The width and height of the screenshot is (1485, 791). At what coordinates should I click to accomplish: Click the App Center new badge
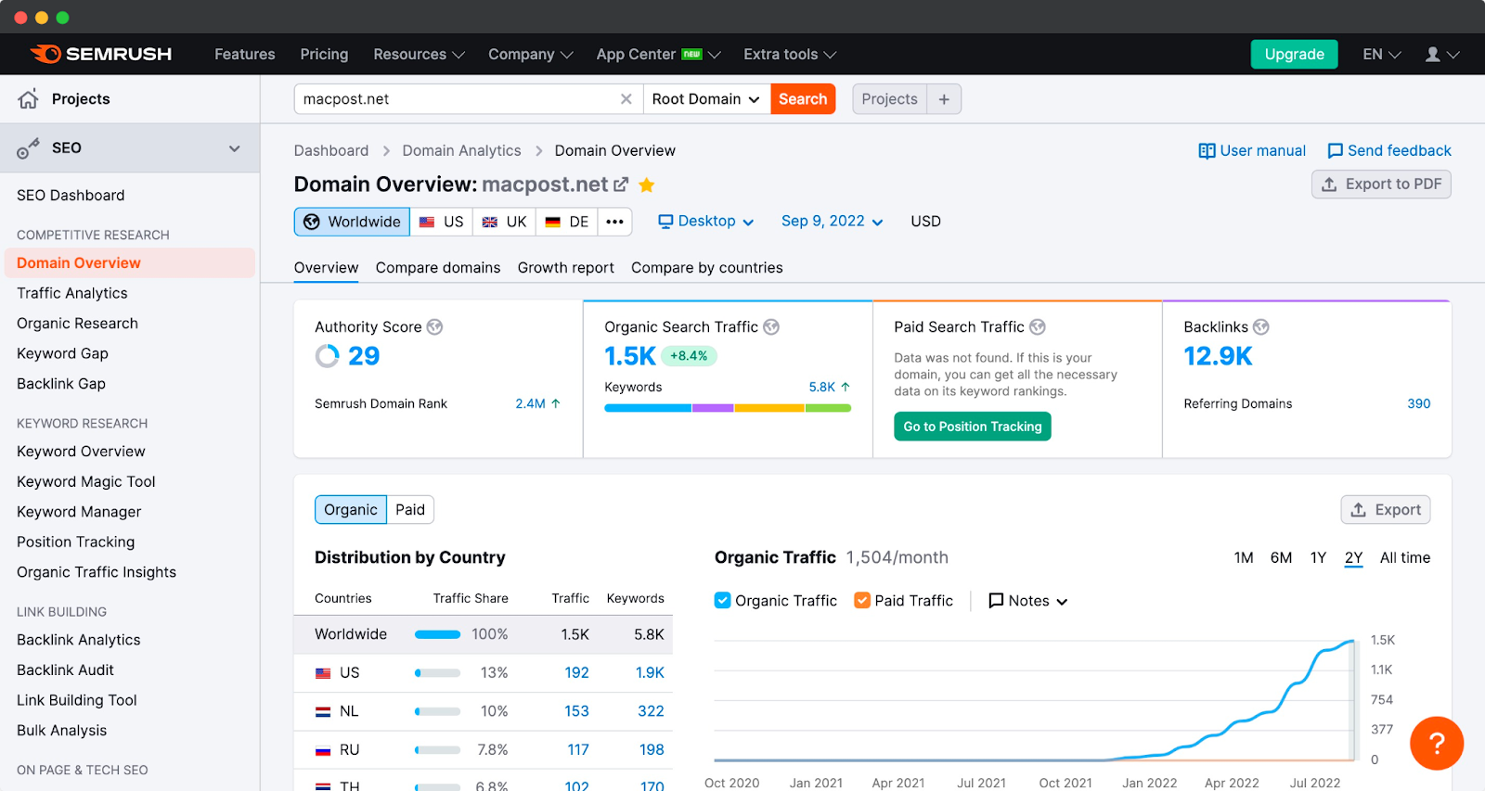[692, 54]
